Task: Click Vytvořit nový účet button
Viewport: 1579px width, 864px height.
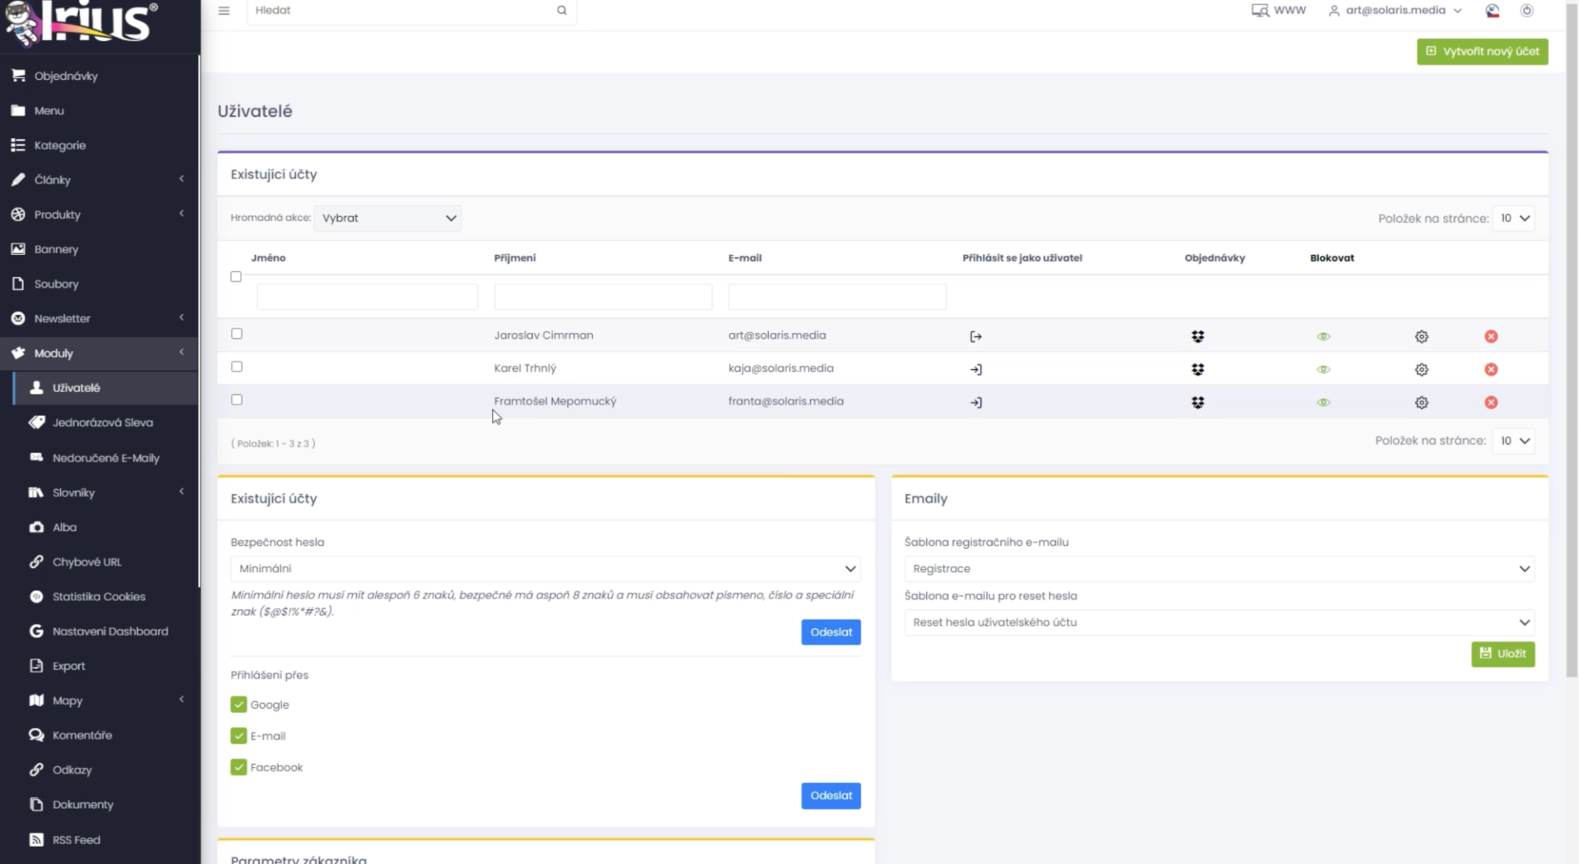Action: click(x=1482, y=51)
